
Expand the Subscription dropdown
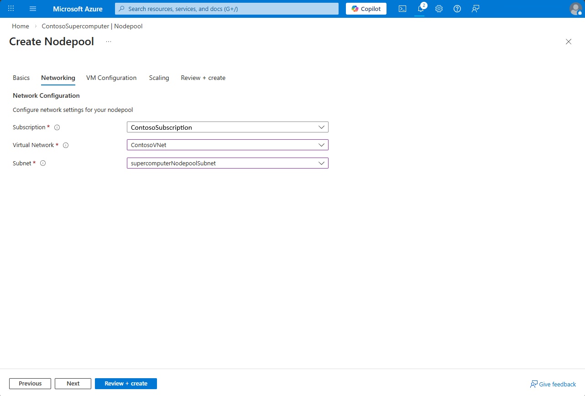[x=228, y=127]
